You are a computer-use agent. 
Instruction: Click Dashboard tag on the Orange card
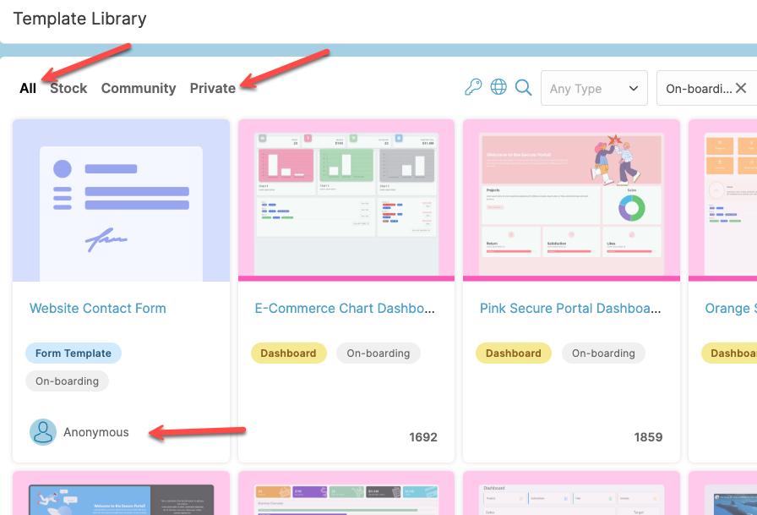729,353
